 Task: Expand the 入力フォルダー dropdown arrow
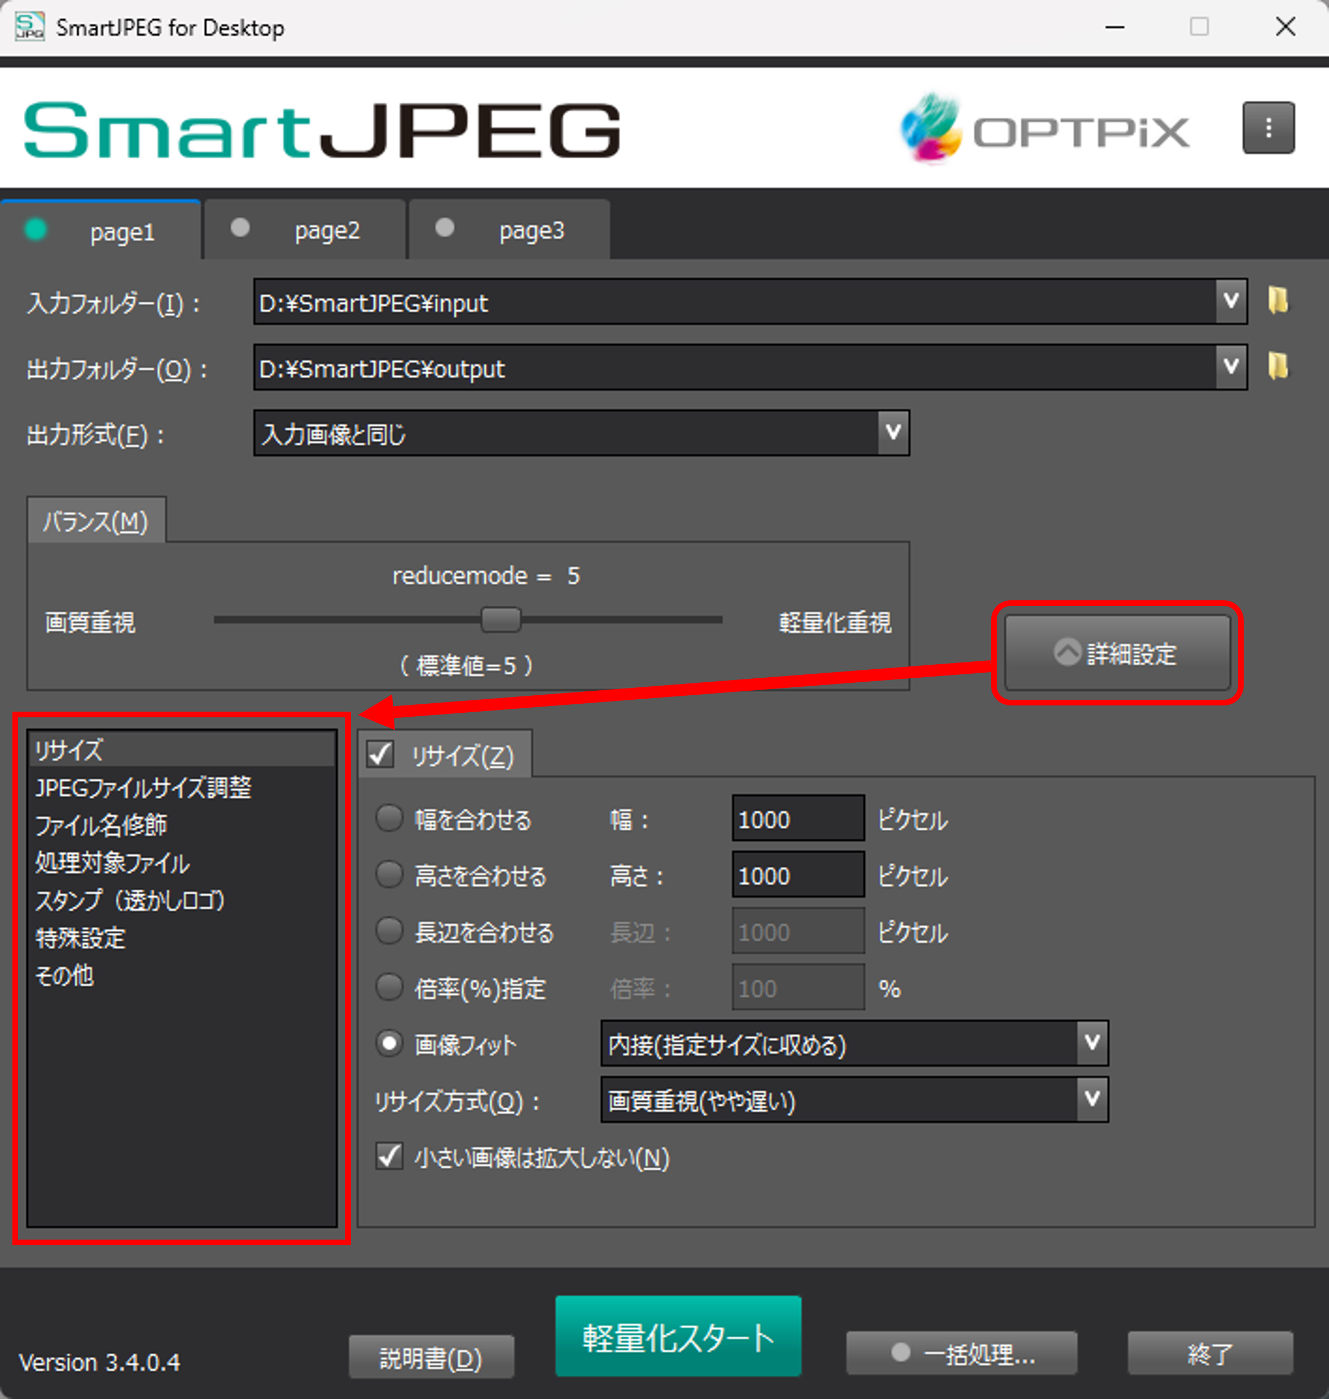pyautogui.click(x=1231, y=301)
